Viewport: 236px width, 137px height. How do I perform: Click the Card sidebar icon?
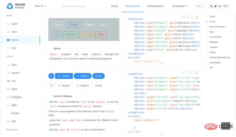[x=8, y=89]
